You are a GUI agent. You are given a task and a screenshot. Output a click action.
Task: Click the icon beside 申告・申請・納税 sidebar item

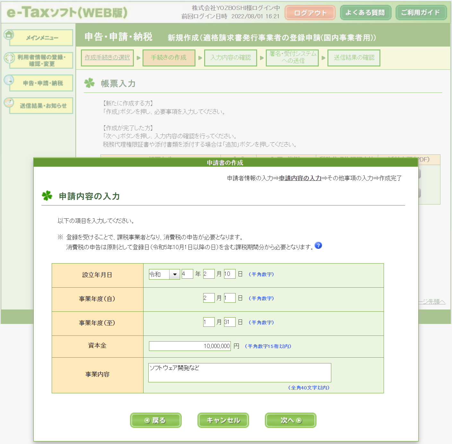[9, 80]
